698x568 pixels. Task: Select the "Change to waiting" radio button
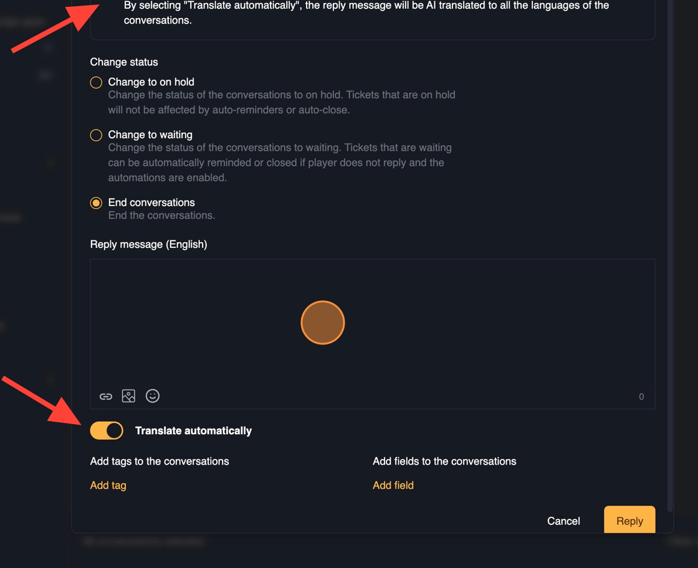[x=96, y=135]
